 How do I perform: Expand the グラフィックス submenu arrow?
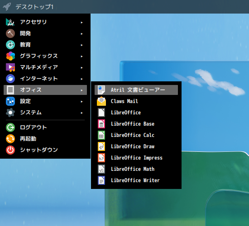coord(81,56)
